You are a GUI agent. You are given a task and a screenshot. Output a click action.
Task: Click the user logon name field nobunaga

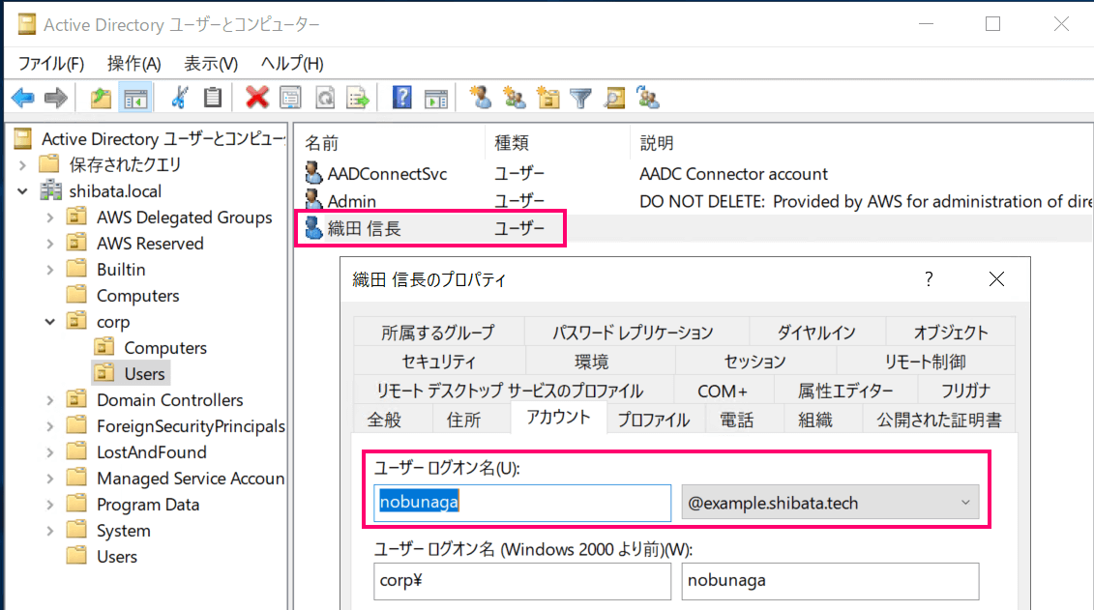coord(522,503)
